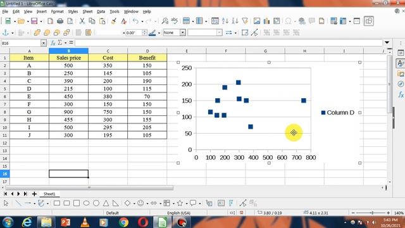Image resolution: width=405 pixels, height=228 pixels.
Task: Click the Line Color pen icon
Action: [x=153, y=32]
